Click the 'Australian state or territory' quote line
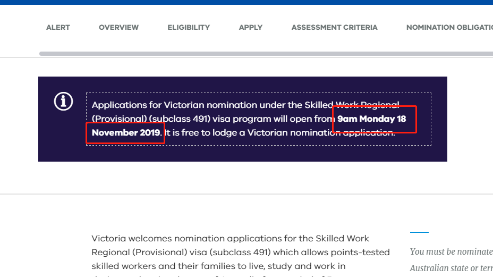Viewport: 493px width, 277px height. [452, 268]
